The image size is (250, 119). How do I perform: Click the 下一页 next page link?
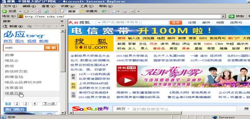[49, 104]
